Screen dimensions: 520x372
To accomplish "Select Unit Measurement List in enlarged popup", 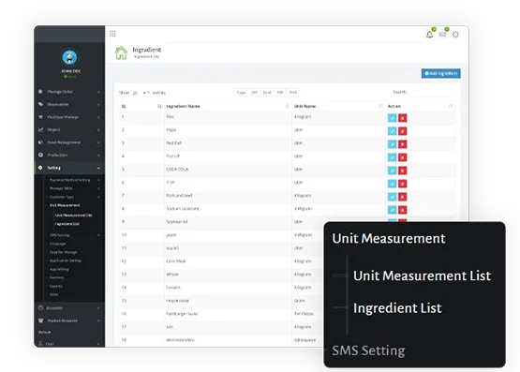I will [422, 275].
